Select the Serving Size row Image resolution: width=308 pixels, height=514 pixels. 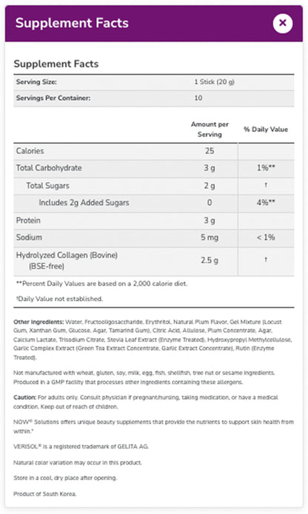coord(154,82)
